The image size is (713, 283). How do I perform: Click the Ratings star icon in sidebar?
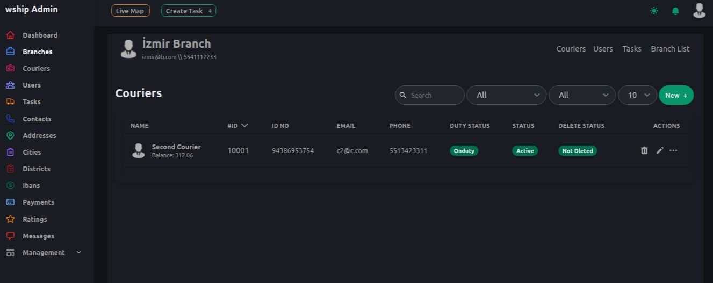(x=10, y=219)
